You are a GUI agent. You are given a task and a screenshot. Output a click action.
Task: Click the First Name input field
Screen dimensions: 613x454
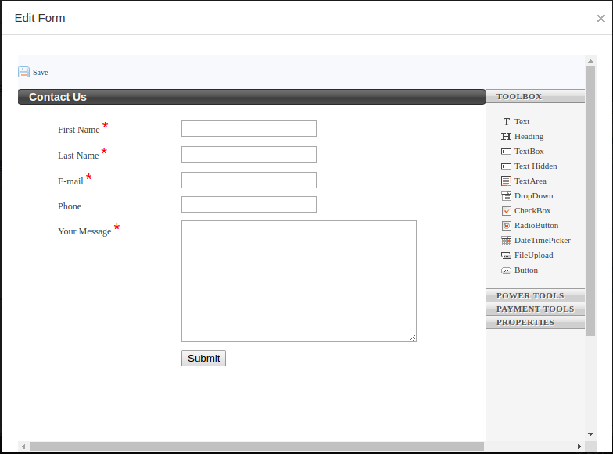point(249,129)
